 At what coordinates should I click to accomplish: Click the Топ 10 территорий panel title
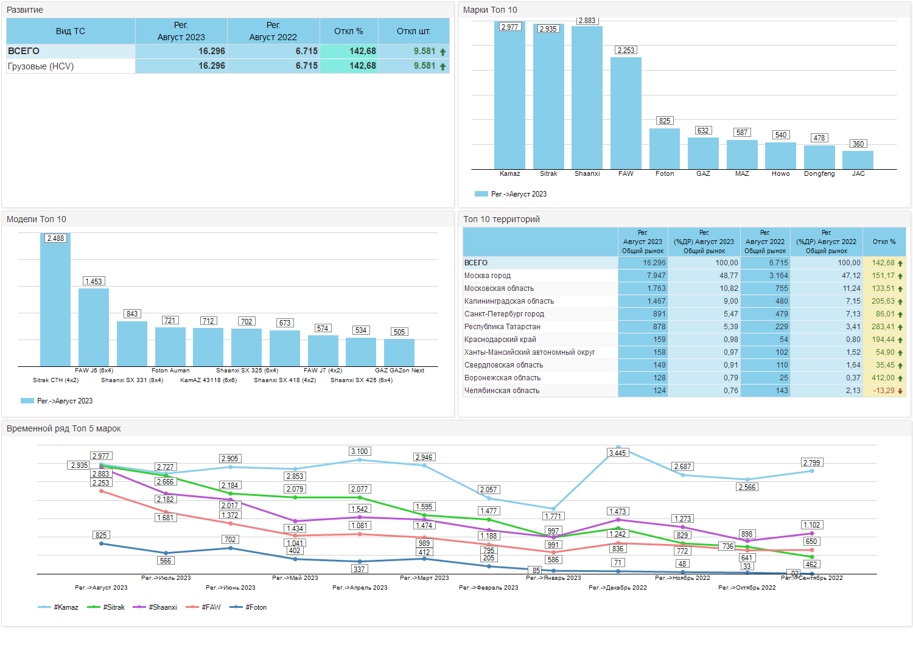(502, 220)
